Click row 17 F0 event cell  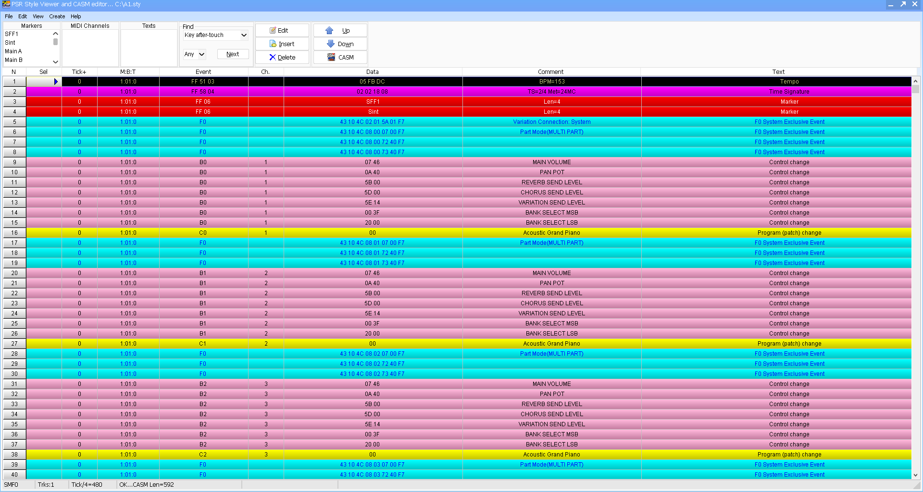203,243
